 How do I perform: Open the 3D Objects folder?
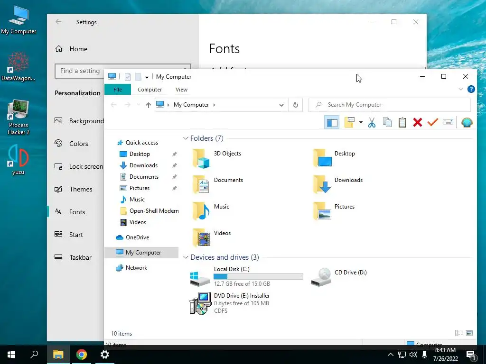[217, 158]
